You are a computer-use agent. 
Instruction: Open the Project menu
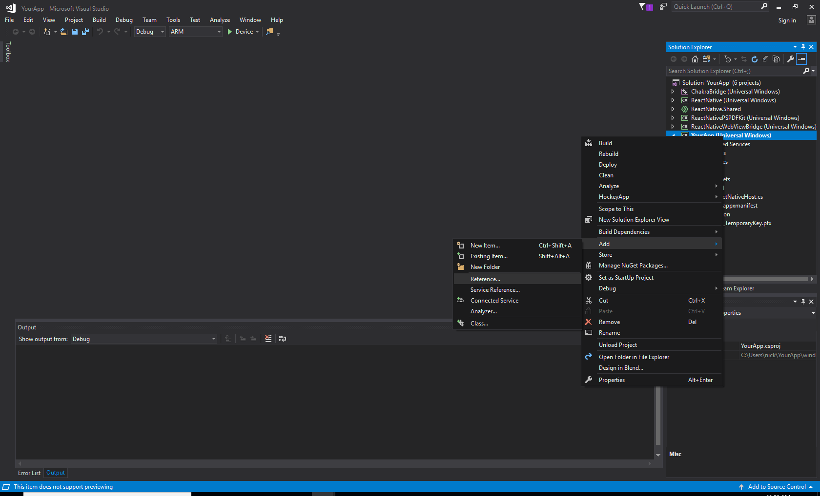[x=74, y=20]
